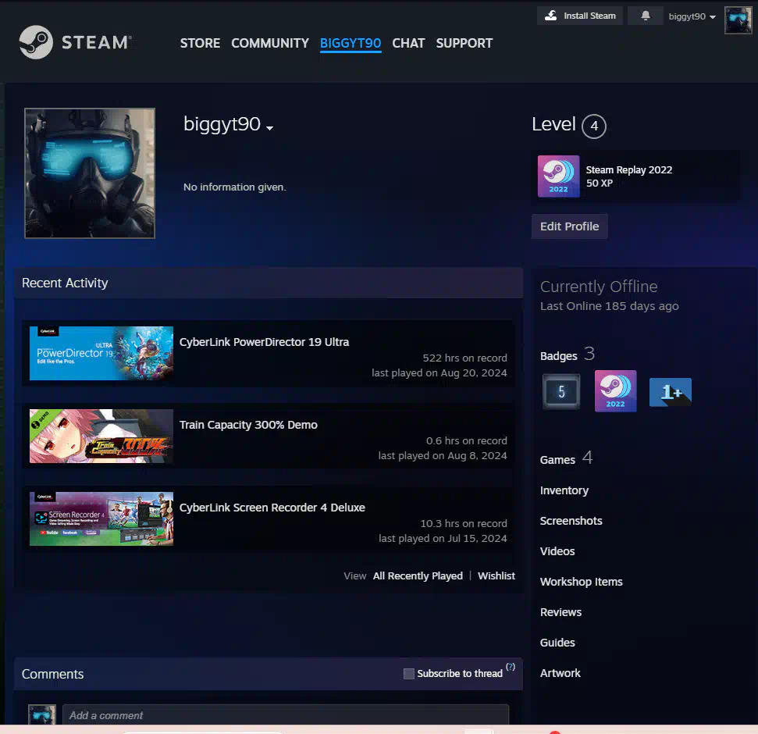The width and height of the screenshot is (758, 734).
Task: Open the Guides link
Action: tap(557, 643)
